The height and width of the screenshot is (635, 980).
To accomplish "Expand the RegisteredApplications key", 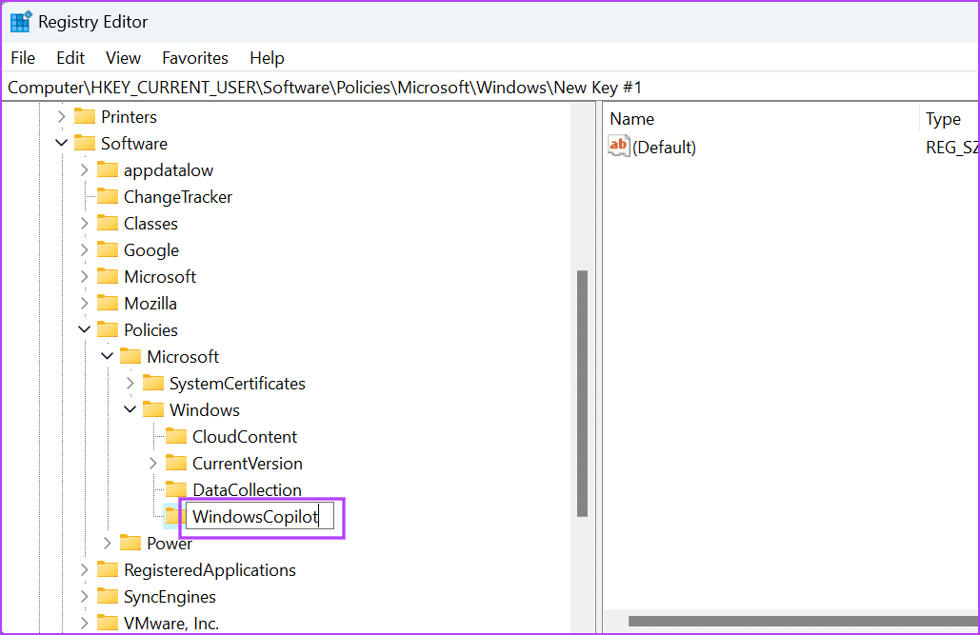I will pyautogui.click(x=85, y=569).
